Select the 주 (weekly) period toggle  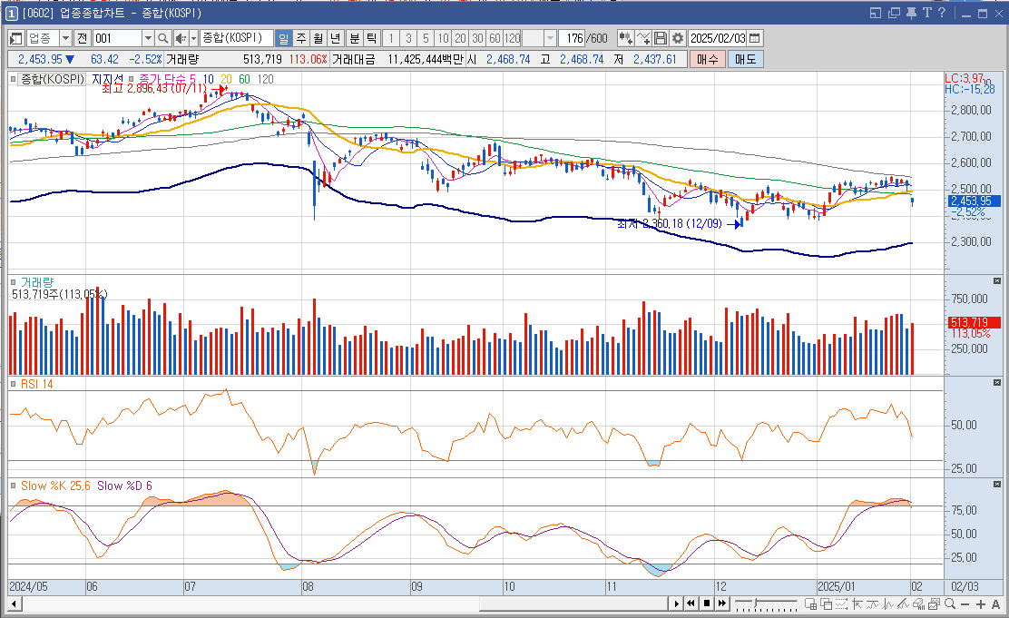click(x=301, y=39)
